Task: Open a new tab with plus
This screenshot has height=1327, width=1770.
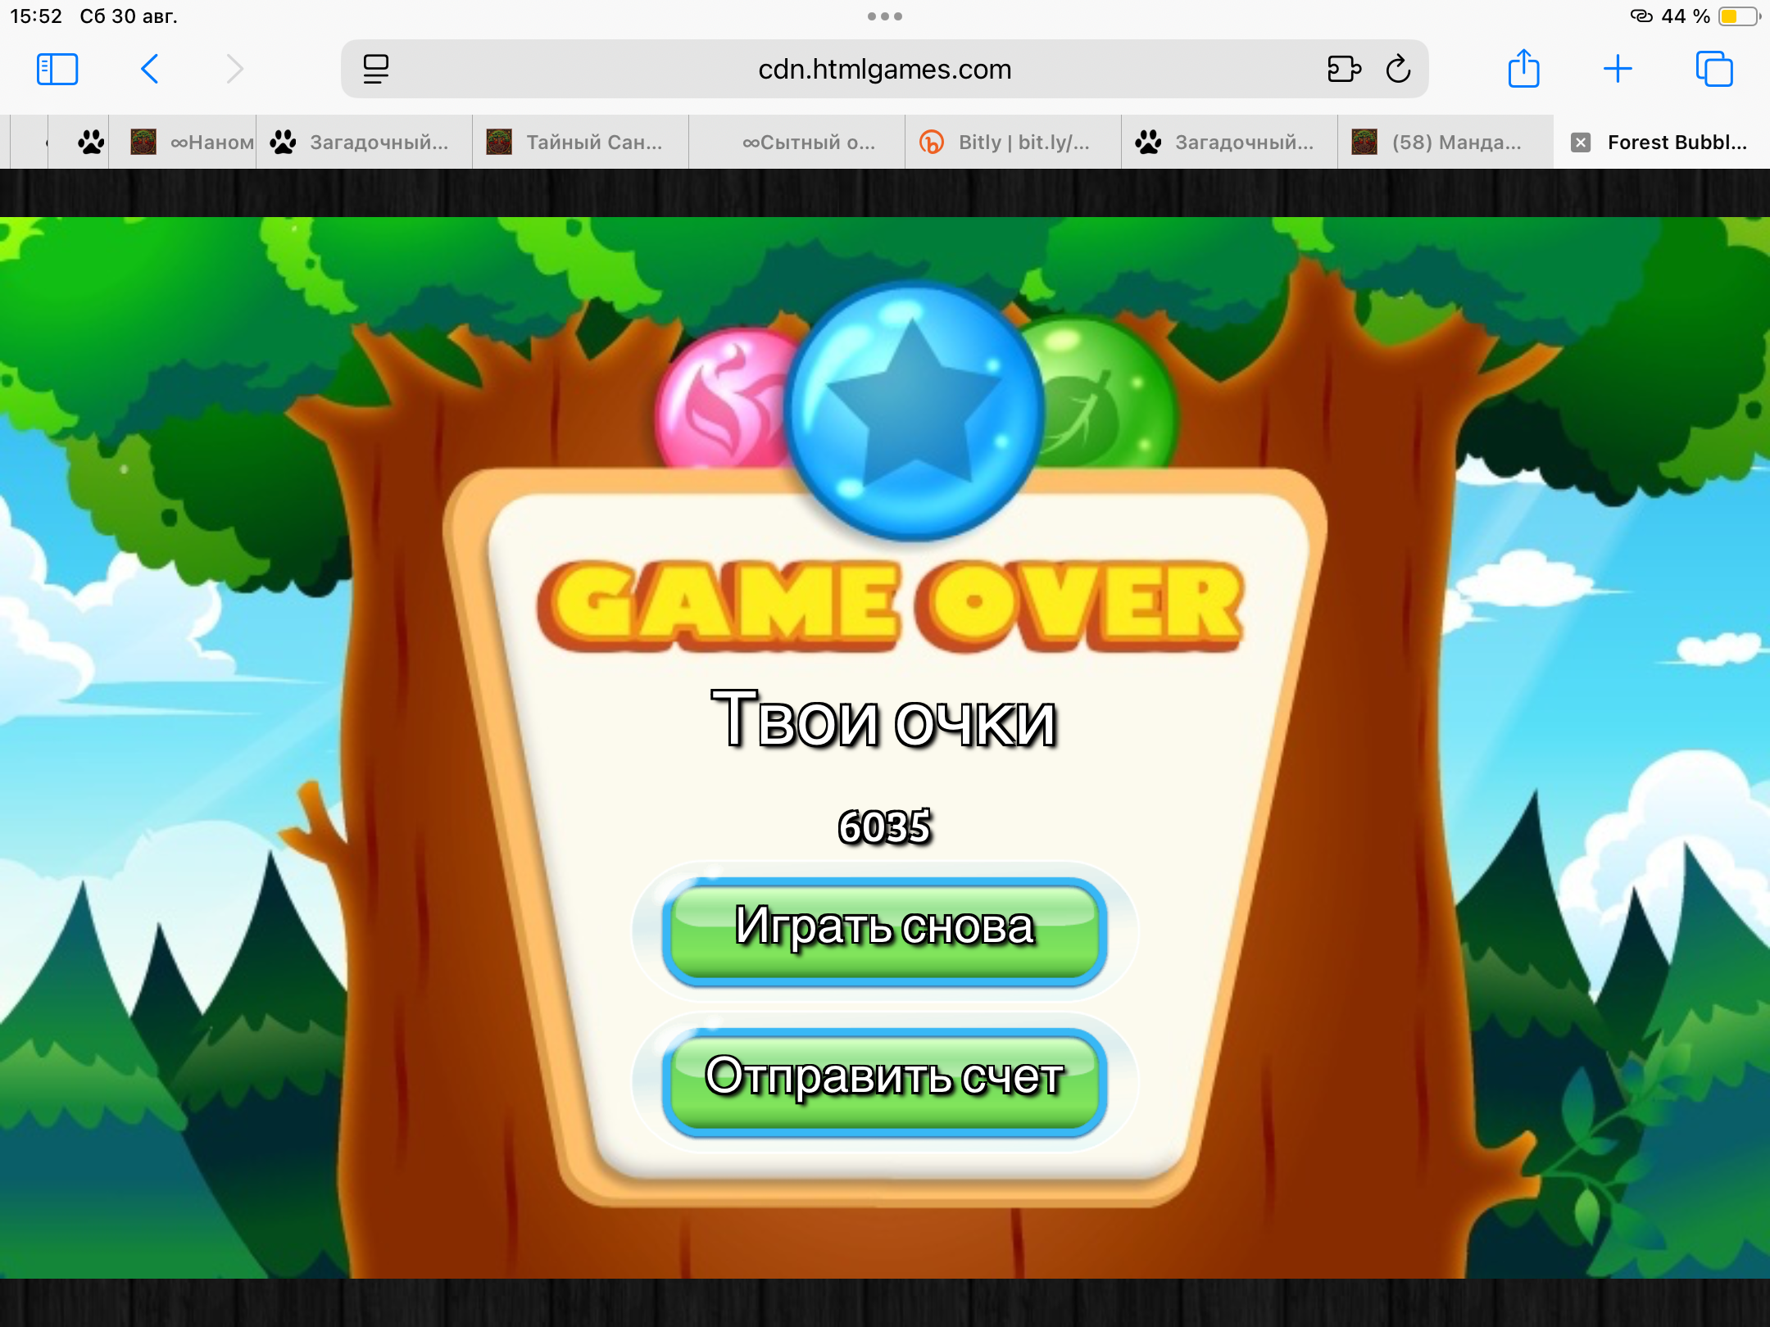Action: tap(1618, 69)
